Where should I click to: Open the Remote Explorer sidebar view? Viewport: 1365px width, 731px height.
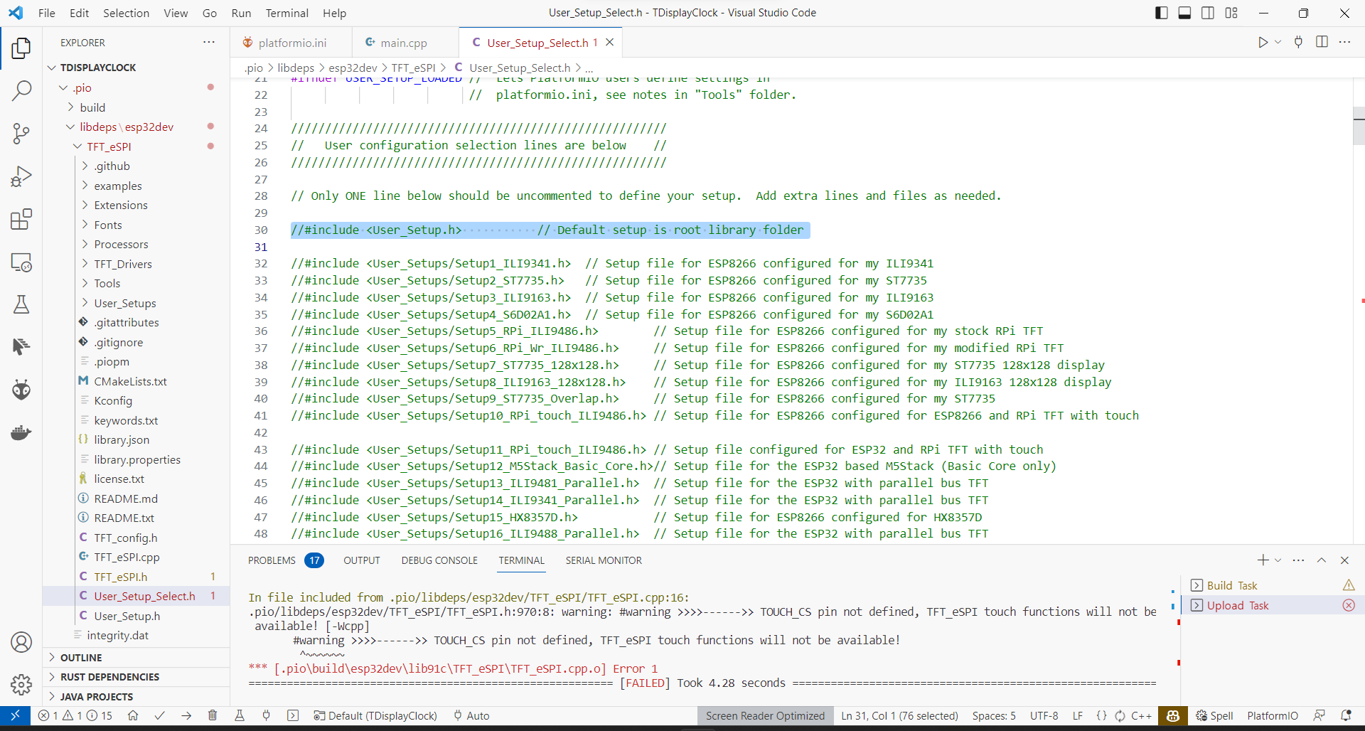click(x=21, y=262)
